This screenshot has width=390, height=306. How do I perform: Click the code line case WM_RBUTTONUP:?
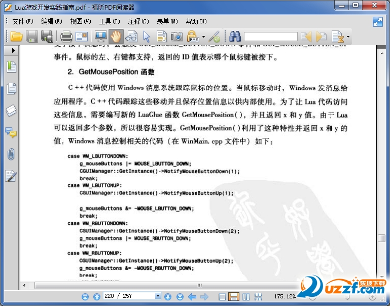click(94, 253)
